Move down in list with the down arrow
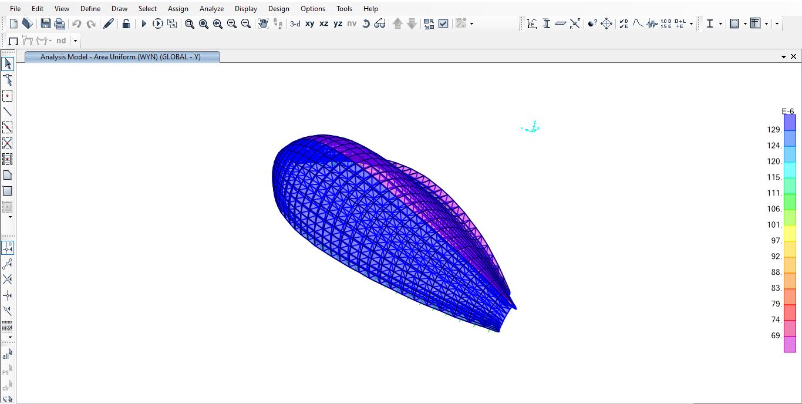802x404 pixels. coord(412,23)
